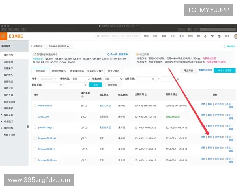237x190 pixels.
Task: Click the sidebar collapse handle icon
Action: coord(28,126)
